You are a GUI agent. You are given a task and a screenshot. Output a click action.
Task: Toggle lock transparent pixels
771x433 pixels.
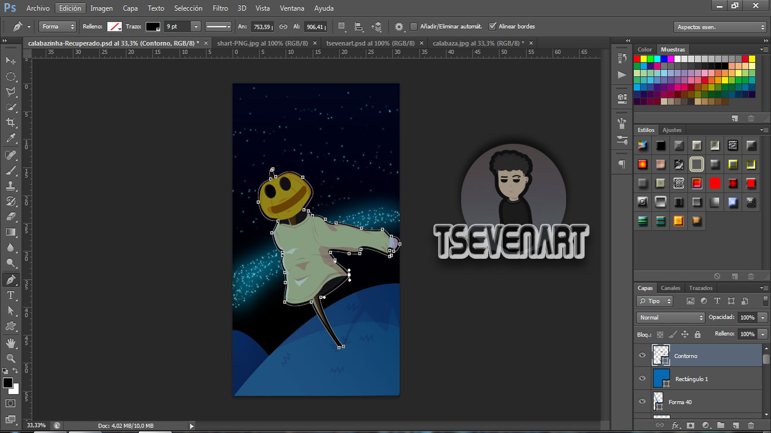[660, 334]
